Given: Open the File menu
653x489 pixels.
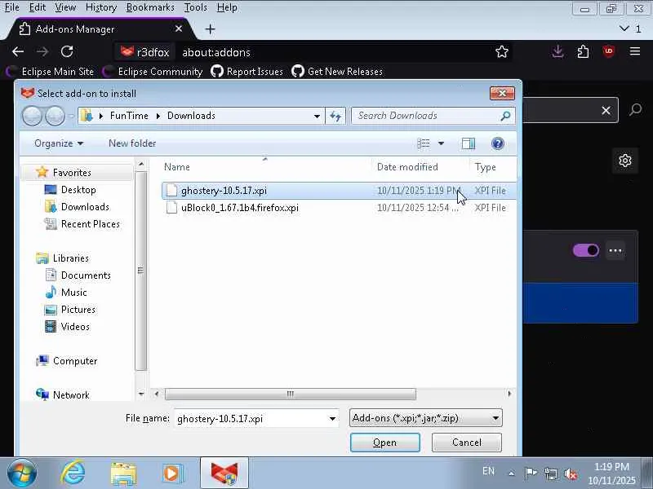Looking at the screenshot, I should (11, 7).
